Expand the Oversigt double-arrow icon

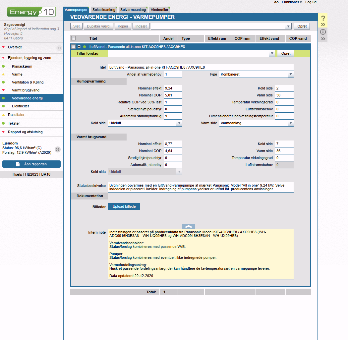59,48
